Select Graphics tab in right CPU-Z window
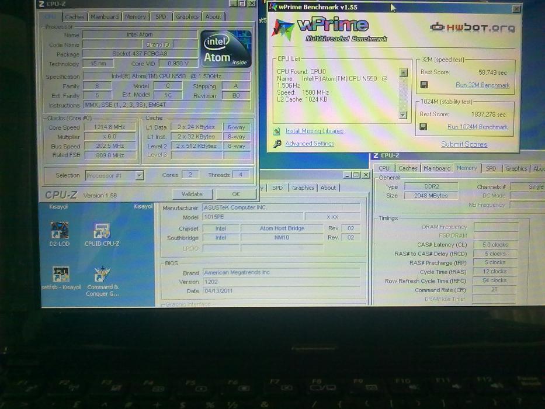 pyautogui.click(x=516, y=168)
